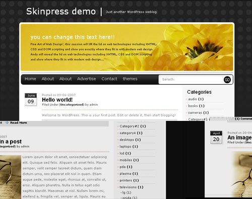This screenshot has height=199, width=252.
Task: Select the laptops category
Action: (125, 147)
